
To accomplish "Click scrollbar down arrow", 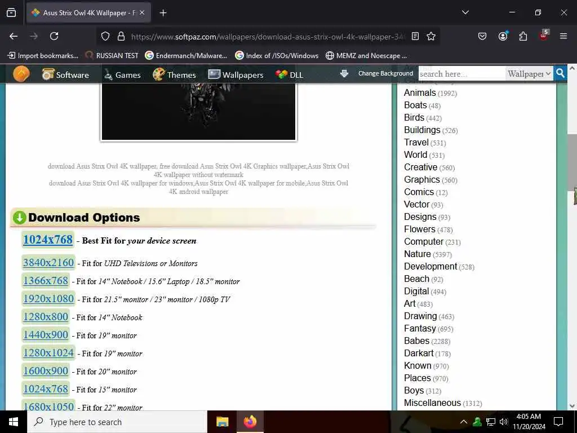I will point(572,406).
